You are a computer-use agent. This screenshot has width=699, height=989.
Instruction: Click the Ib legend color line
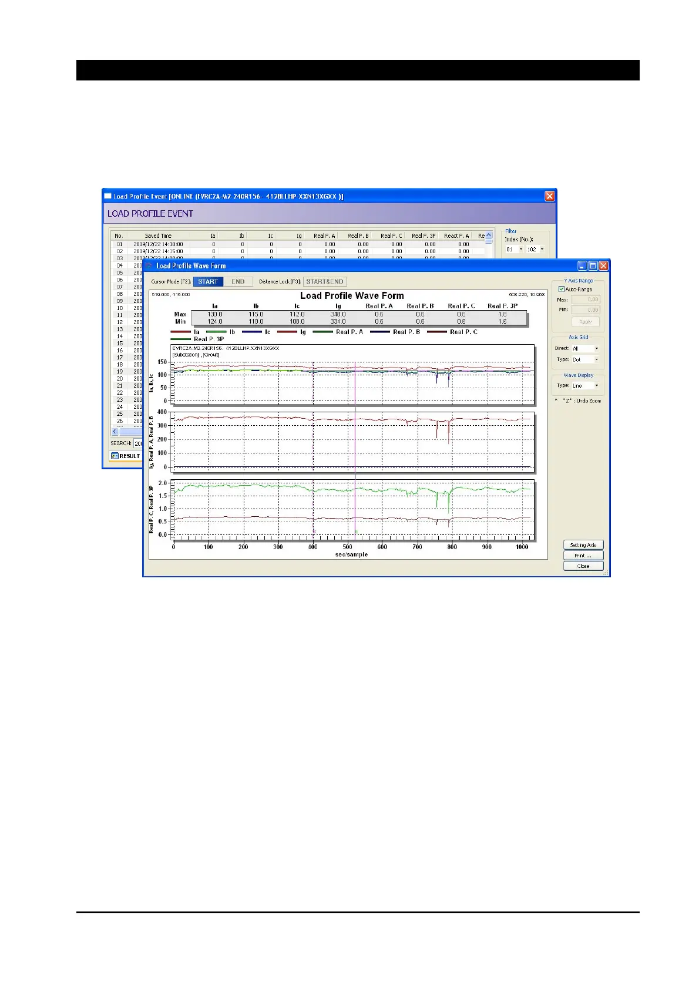pyautogui.click(x=216, y=332)
